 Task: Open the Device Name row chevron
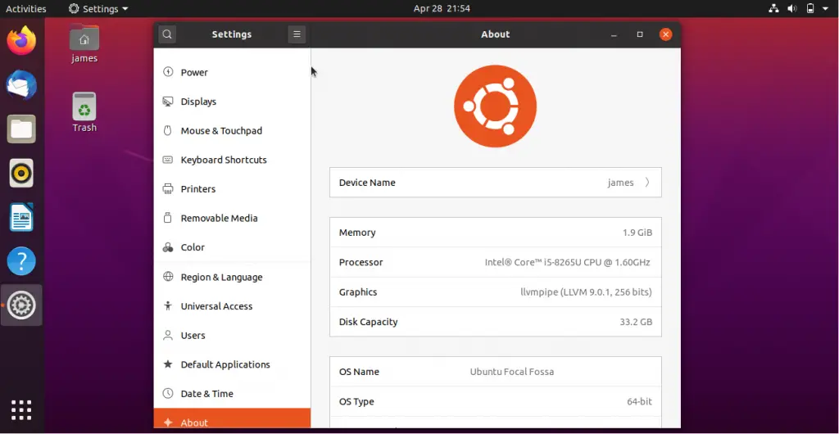[x=647, y=183]
